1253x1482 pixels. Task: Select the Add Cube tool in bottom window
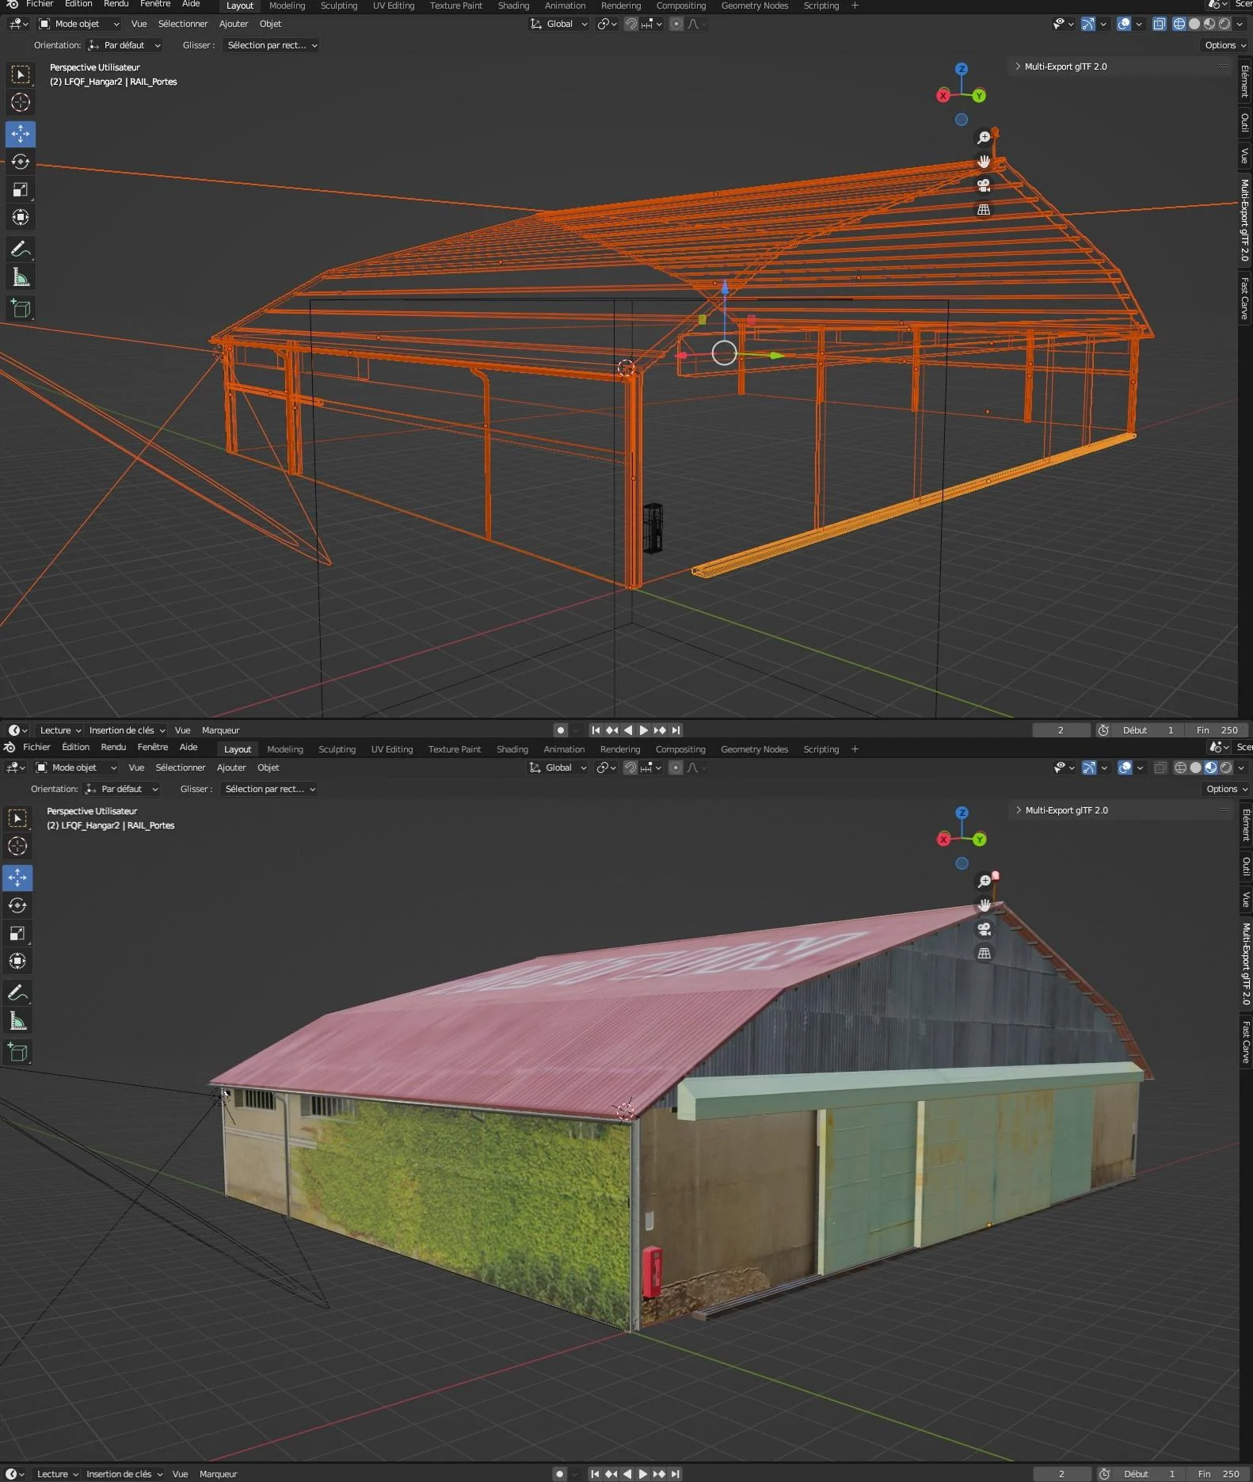click(17, 1053)
